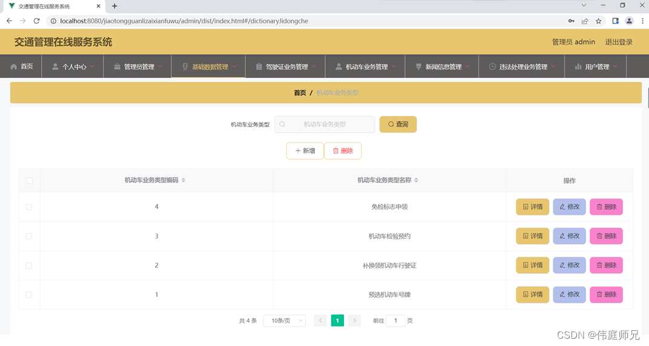Check the row for 机动车检验预约
This screenshot has height=346, width=649.
(28, 237)
